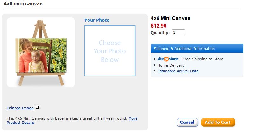Click the 4x6 Mini Canvas product title
Image resolution: width=253 pixels, height=133 pixels.
(171, 18)
